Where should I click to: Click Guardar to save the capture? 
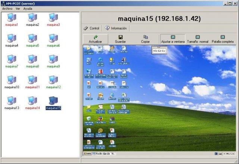click(120, 39)
